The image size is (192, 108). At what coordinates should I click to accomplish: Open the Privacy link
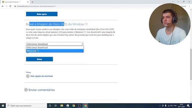tap(28, 72)
